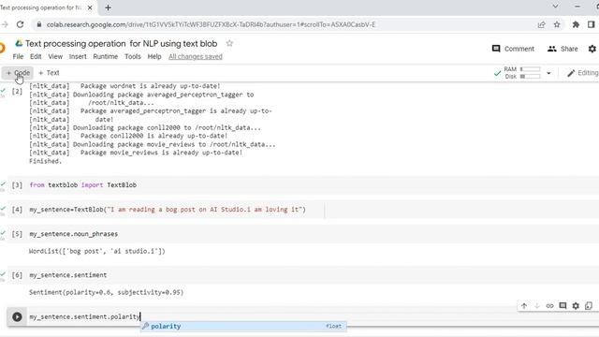Image resolution: width=599 pixels, height=337 pixels.
Task: Click execution count [2] of output cell
Action: pyautogui.click(x=17, y=92)
